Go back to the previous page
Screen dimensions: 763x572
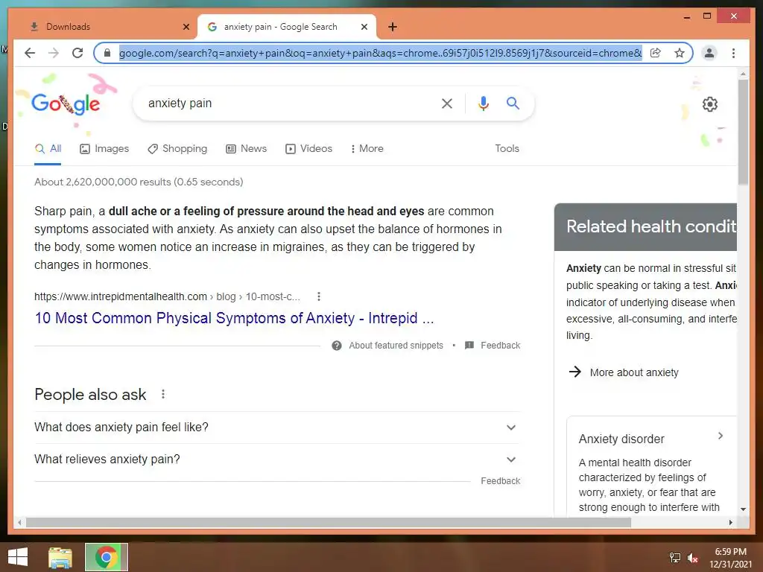tap(30, 53)
